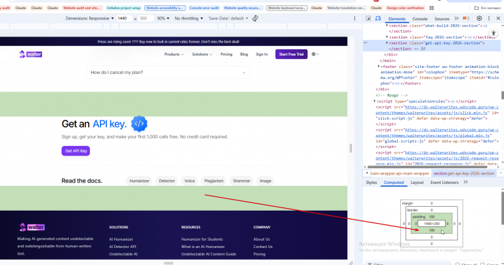The image size is (504, 265).
Task: Open the Pricing nav link
Action: (x=226, y=54)
